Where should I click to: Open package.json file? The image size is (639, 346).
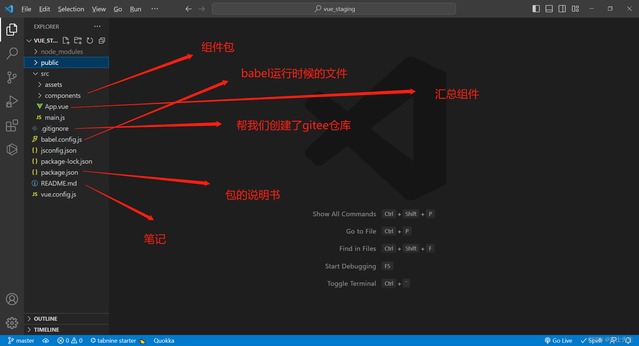67,172
